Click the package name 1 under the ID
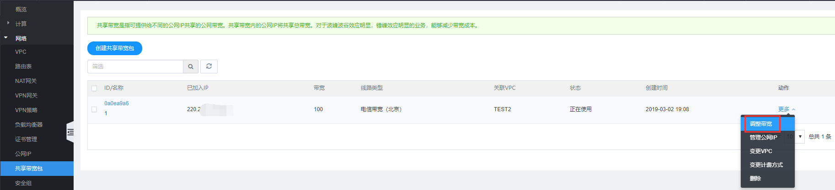This screenshot has width=835, height=190. 106,113
